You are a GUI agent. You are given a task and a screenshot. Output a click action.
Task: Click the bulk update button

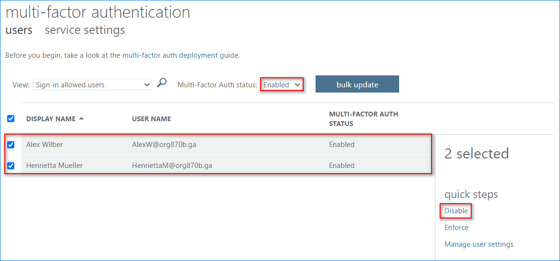point(357,84)
